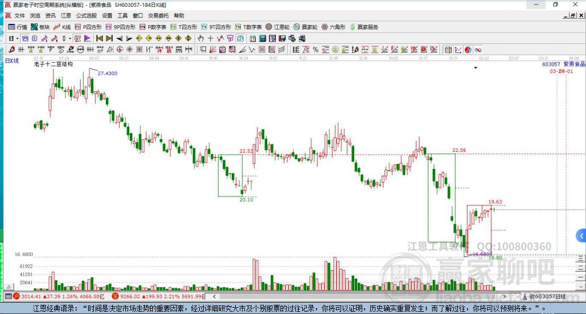Click the blue collapse chevron at right edge
The width and height of the screenshot is (586, 314).
point(581,236)
